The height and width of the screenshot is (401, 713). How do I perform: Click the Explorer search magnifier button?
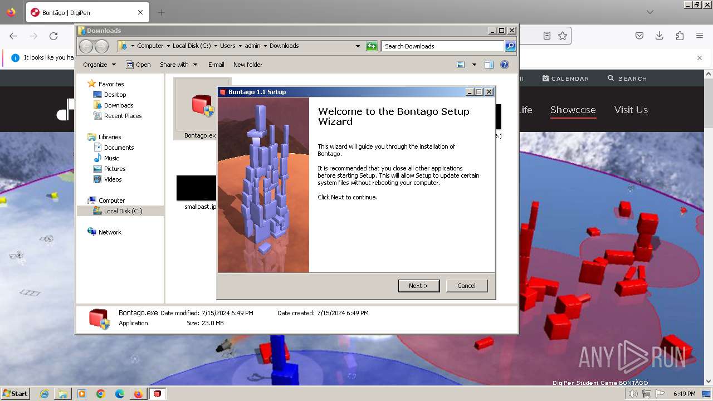510,46
